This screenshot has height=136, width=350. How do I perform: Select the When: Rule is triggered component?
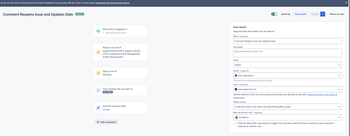point(120,31)
